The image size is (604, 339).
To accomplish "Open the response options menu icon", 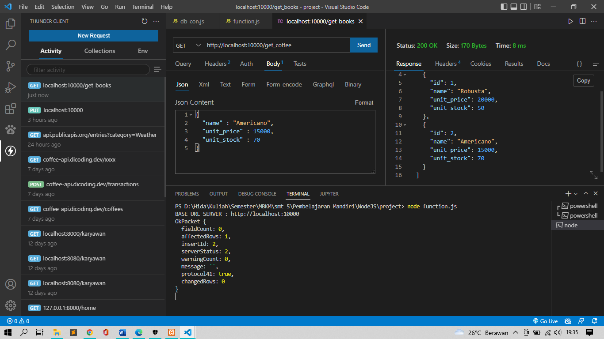I will [596, 64].
